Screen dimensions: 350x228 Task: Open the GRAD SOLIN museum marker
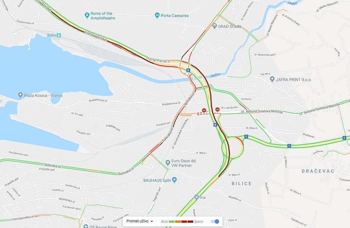pyautogui.click(x=214, y=26)
